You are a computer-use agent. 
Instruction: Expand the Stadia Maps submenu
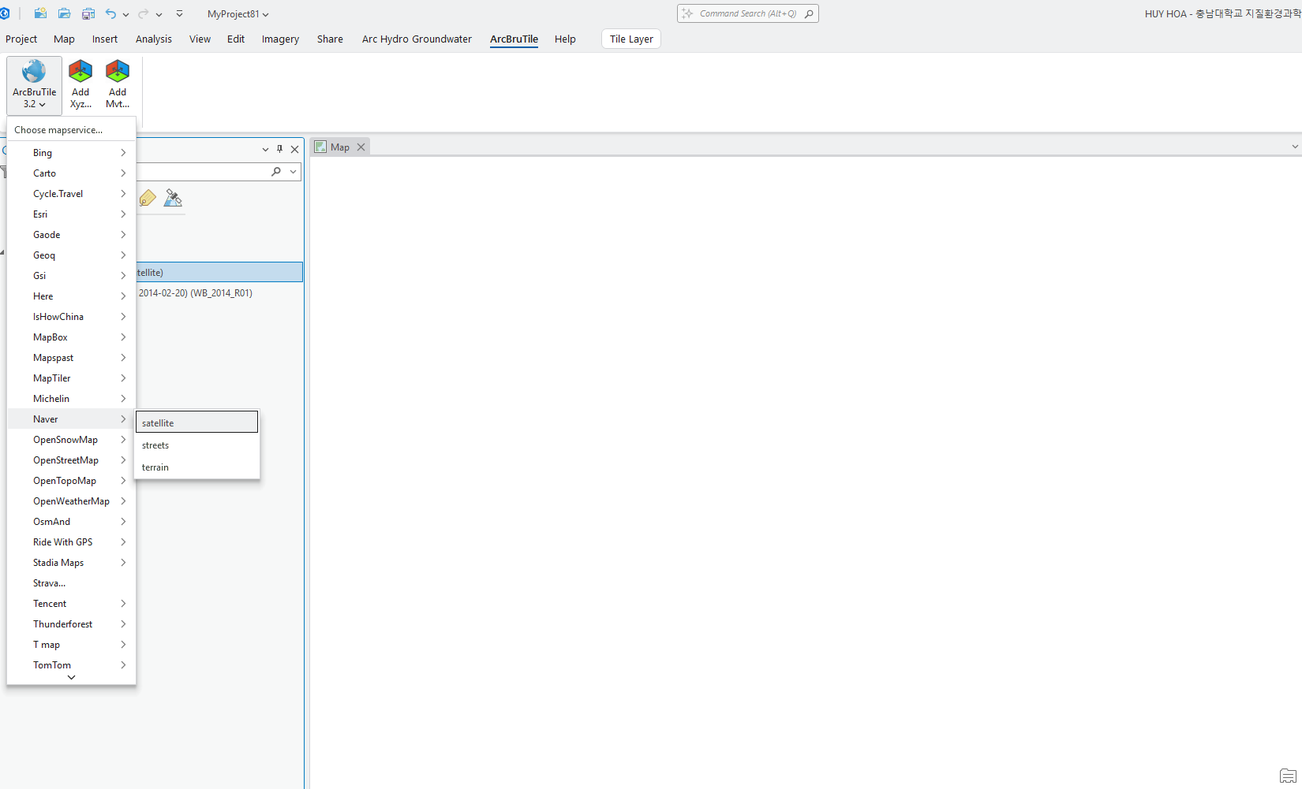point(71,563)
